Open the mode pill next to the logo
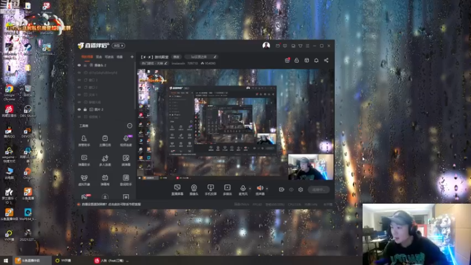Viewport: 471px width, 265px height. click(x=118, y=46)
